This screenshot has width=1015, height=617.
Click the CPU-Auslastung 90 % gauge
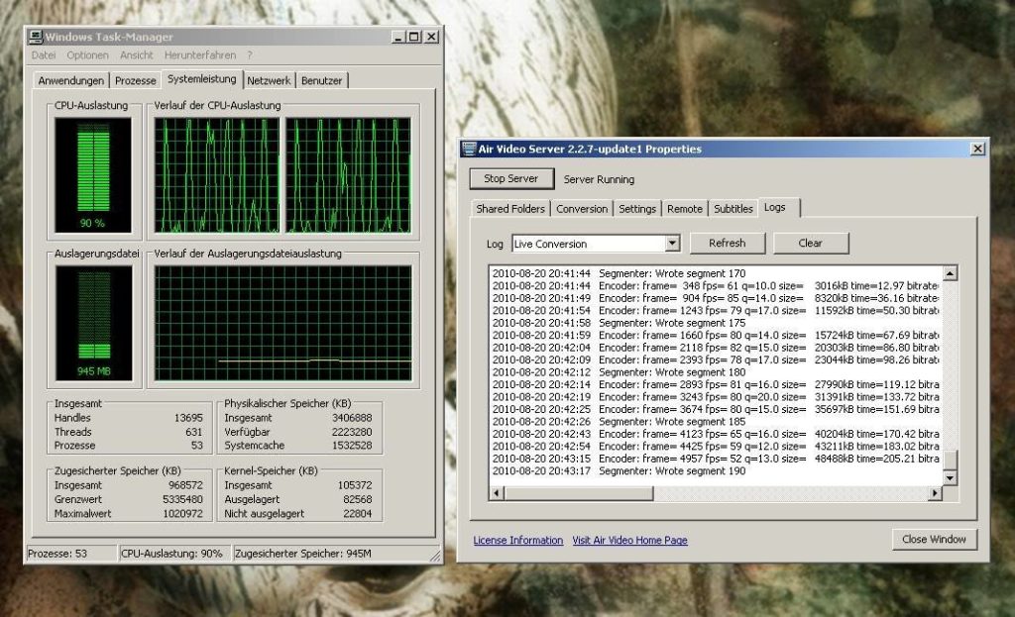(93, 174)
